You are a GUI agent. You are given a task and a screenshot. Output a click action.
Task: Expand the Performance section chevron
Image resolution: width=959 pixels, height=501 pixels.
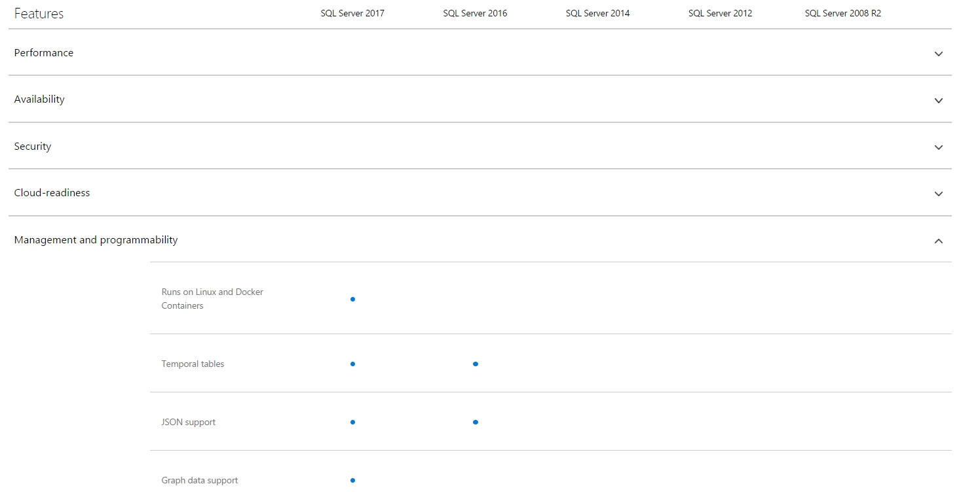[x=938, y=54]
